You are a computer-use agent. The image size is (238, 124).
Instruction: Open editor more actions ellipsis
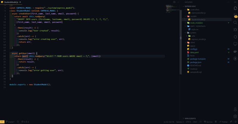tap(178, 2)
